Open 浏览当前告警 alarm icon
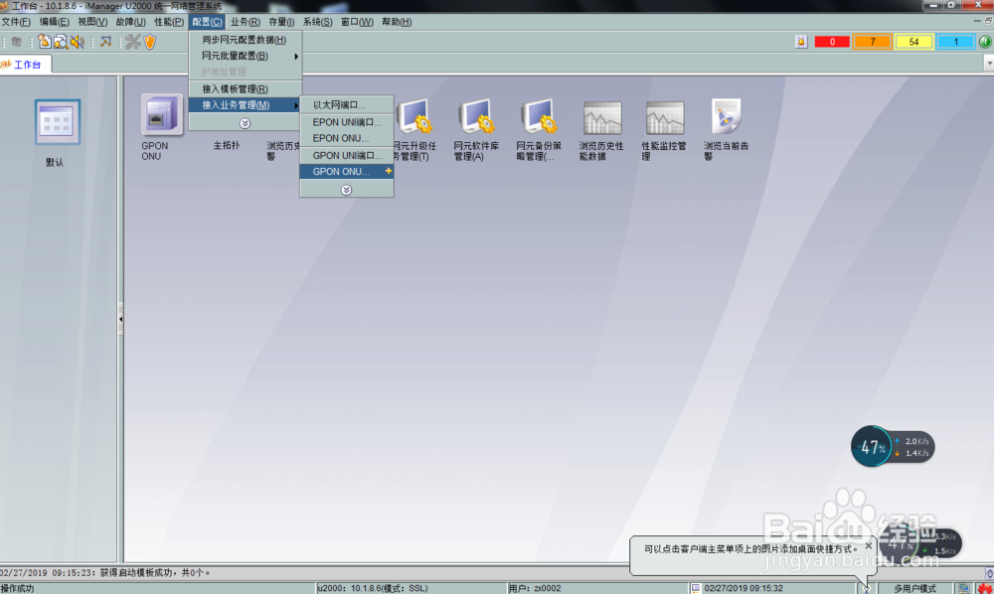 [x=726, y=116]
